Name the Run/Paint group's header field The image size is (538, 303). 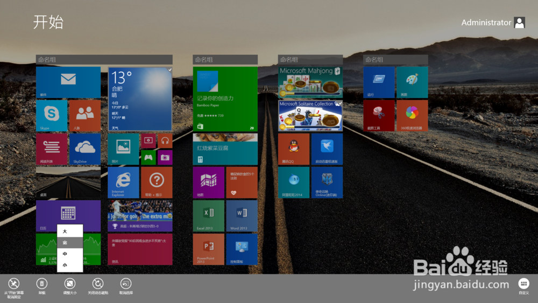click(395, 59)
